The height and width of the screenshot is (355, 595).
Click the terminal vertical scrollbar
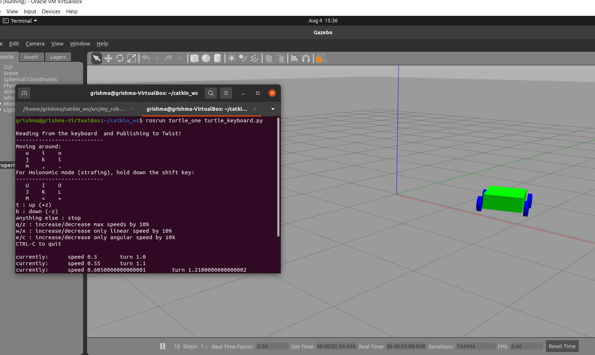coord(278,177)
